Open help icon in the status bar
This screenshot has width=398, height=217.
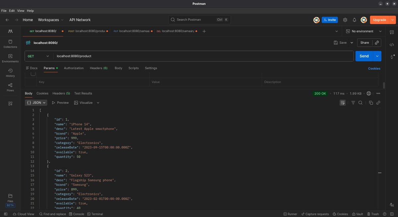point(385,214)
